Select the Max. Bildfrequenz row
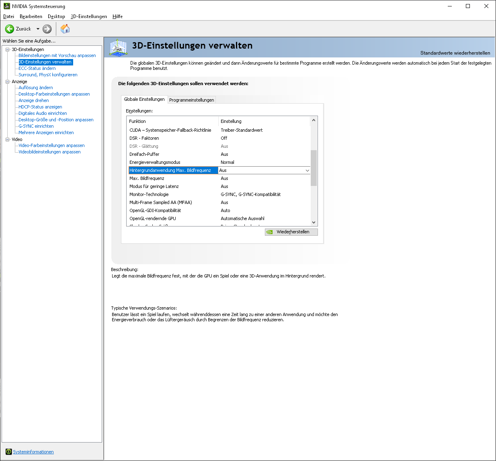Image resolution: width=496 pixels, height=461 pixels. [219, 178]
